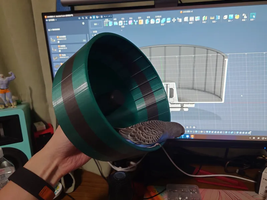This screenshot has width=267, height=200.
Task: Select the Align icon right of Move
Action: tap(179, 20)
